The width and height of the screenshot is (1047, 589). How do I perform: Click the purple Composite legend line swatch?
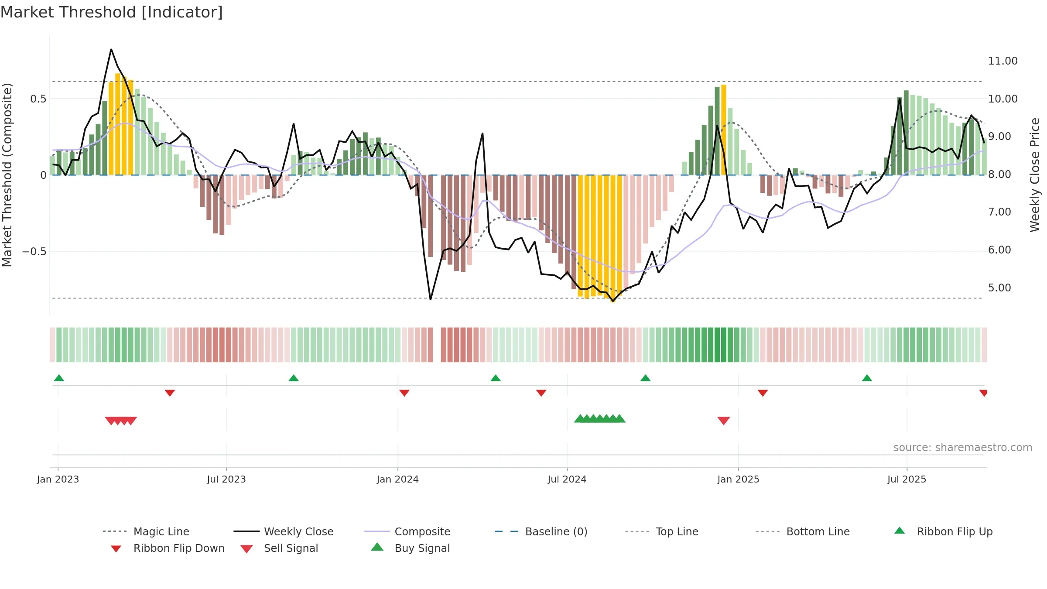[x=377, y=531]
